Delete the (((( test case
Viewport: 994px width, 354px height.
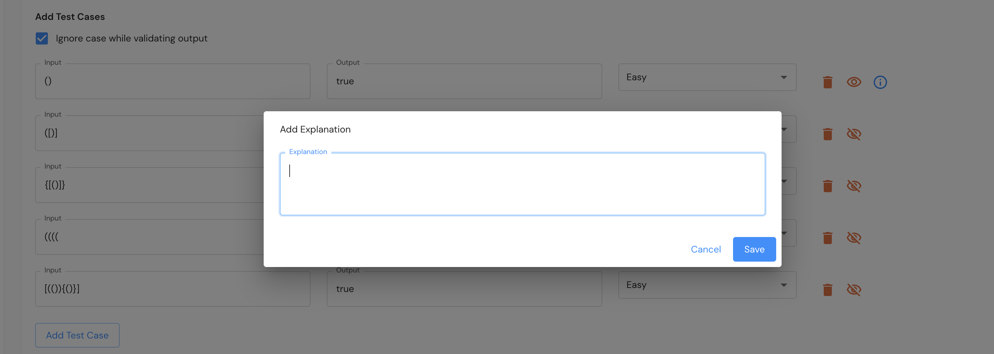coord(827,238)
